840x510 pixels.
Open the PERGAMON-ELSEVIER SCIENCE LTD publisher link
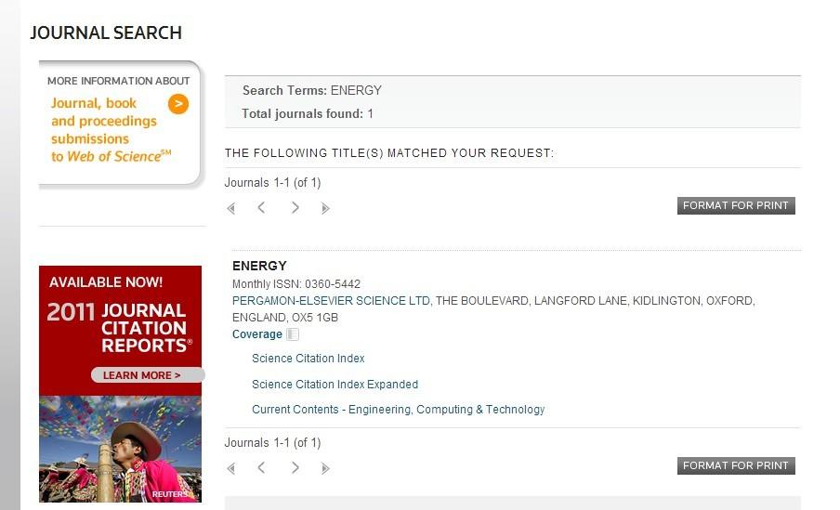pos(331,301)
